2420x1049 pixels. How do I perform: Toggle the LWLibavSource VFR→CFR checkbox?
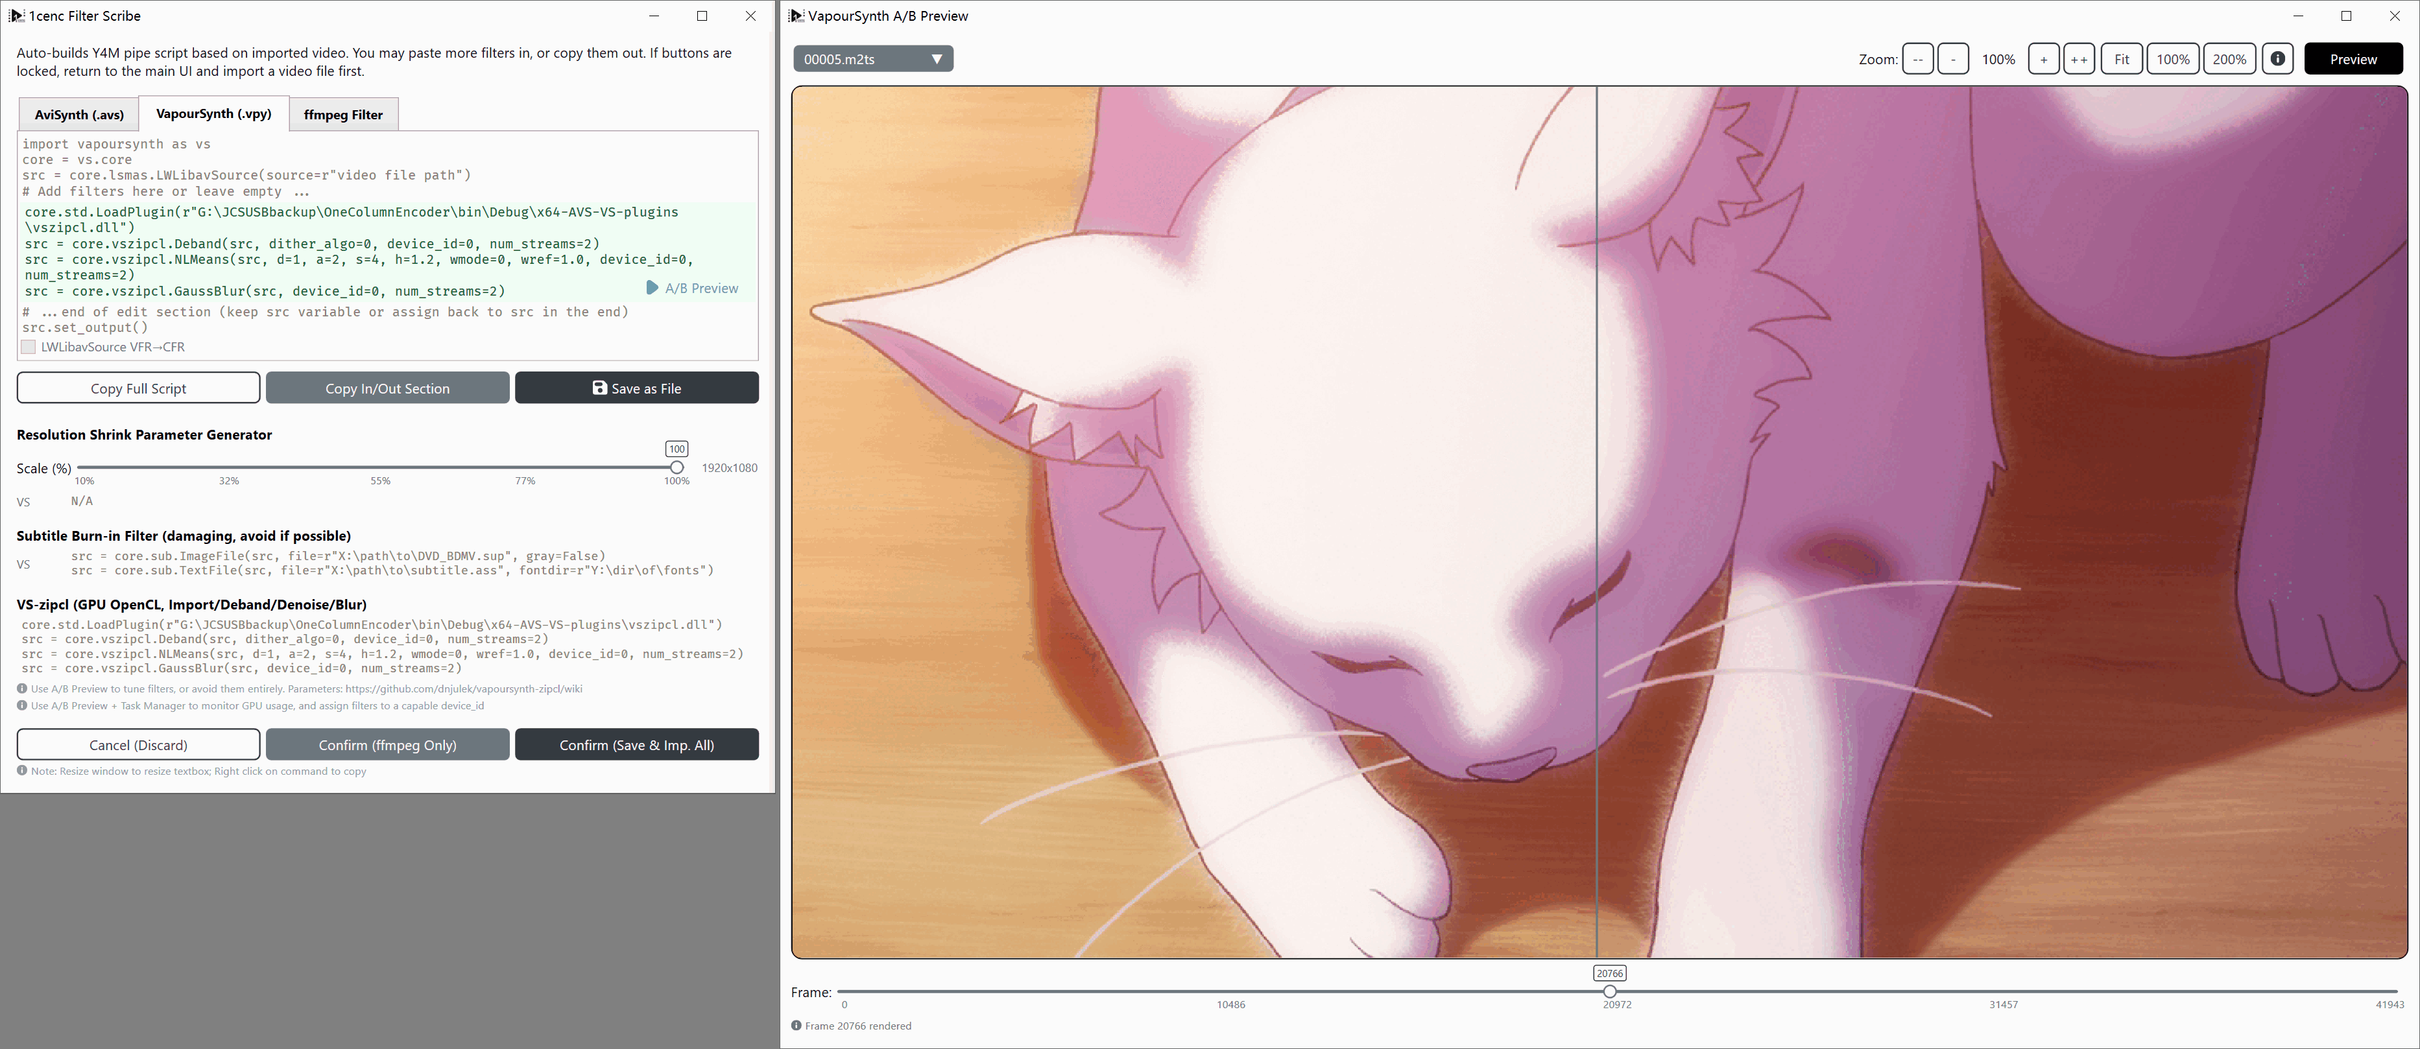[x=29, y=347]
